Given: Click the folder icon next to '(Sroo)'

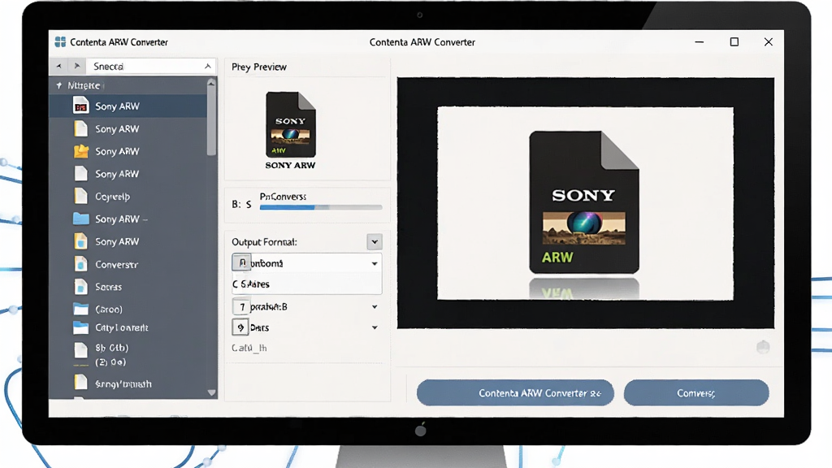Looking at the screenshot, I should 80,309.
